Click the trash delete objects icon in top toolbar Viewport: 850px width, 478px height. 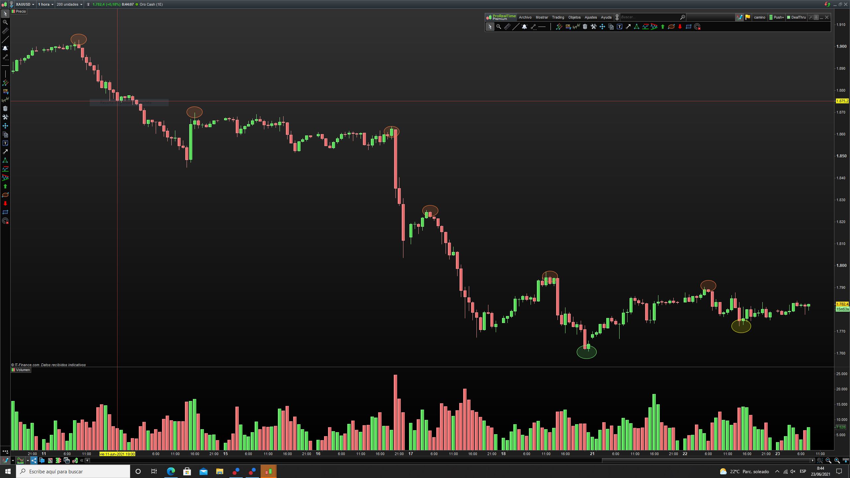[x=585, y=27]
